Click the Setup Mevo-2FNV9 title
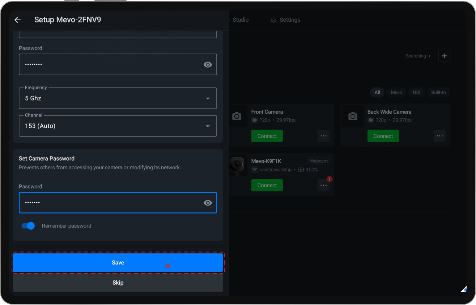Viewport: 476px width, 305px height. tap(68, 20)
